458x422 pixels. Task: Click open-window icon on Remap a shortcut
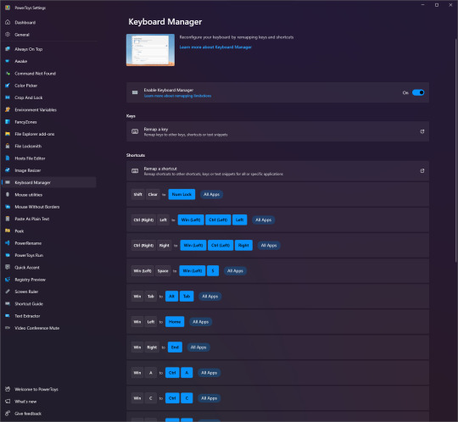(422, 171)
